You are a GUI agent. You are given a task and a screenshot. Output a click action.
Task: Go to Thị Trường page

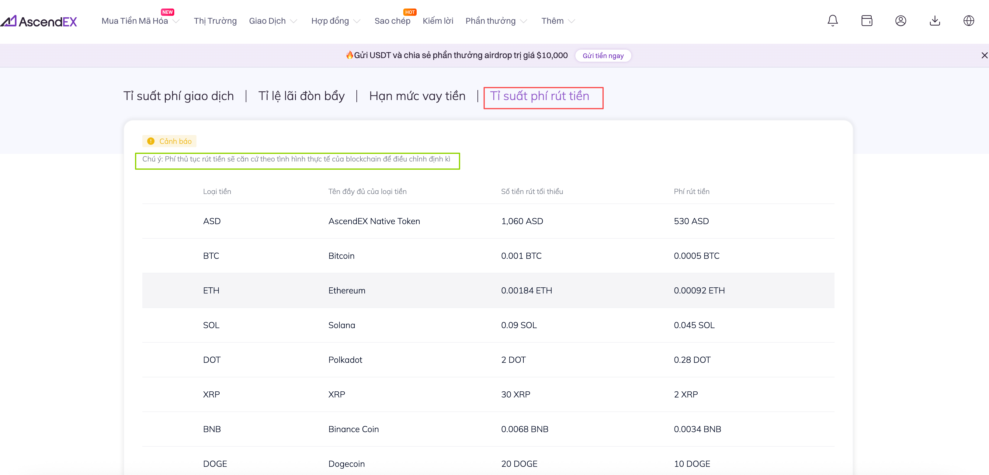pos(215,21)
